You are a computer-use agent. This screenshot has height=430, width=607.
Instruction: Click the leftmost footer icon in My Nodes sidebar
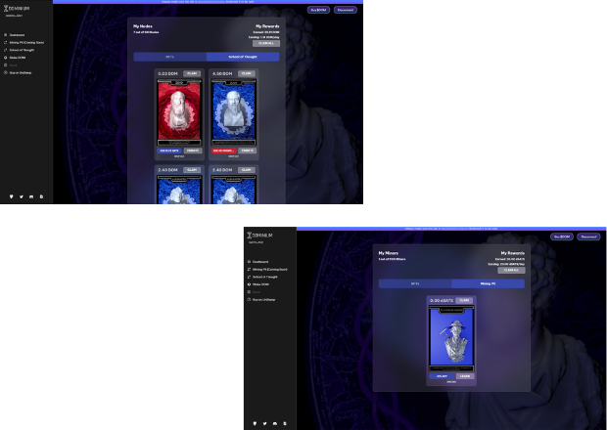(x=11, y=196)
